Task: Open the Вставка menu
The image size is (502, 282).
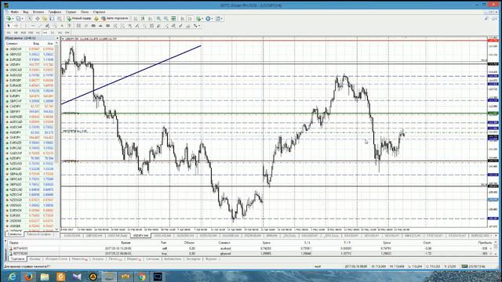Action: click(38, 12)
